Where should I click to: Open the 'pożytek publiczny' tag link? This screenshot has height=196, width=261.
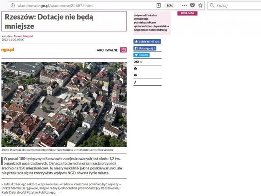pos(145,22)
